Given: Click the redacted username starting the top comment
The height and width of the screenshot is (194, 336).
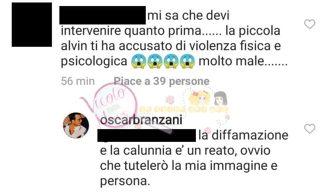Looking at the screenshot, I should tap(102, 15).
